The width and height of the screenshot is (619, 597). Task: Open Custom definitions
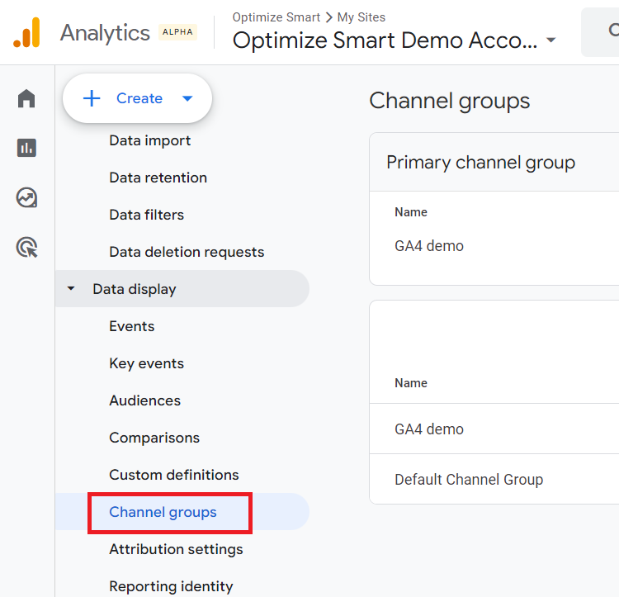tap(174, 475)
